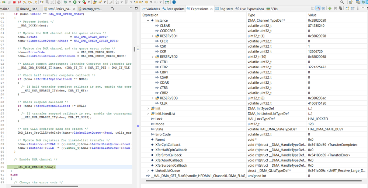Remove the selected expression
This screenshot has width=368, height=188.
pos(336,8)
